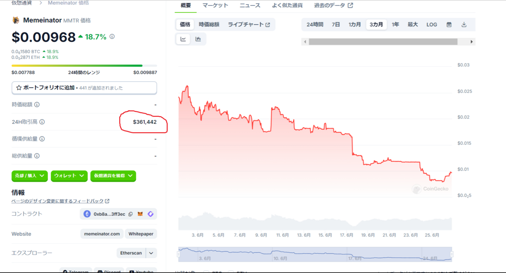Switch to candlestick chart view icon
This screenshot has height=273, width=506.
(x=198, y=39)
